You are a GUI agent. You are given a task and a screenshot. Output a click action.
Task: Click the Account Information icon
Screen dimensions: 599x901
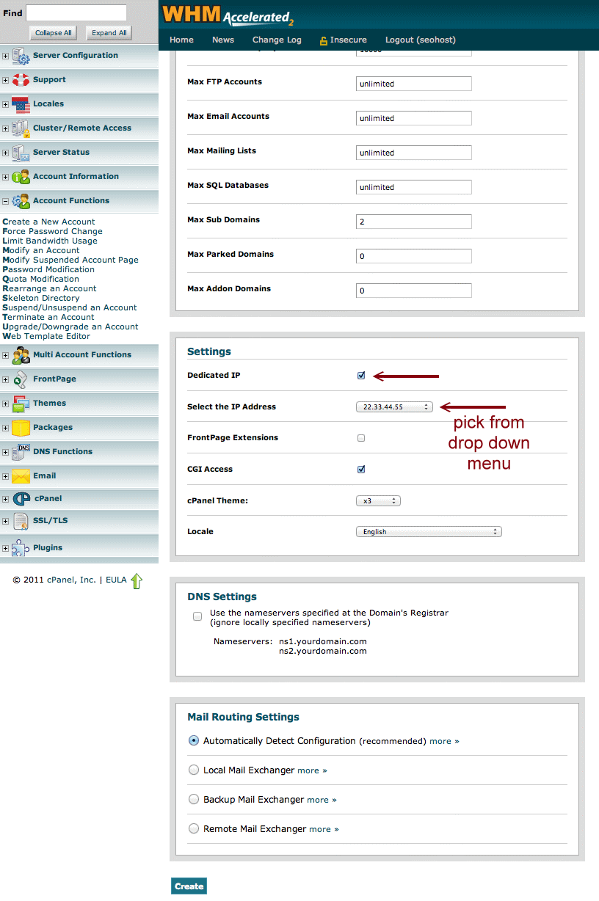click(x=21, y=177)
